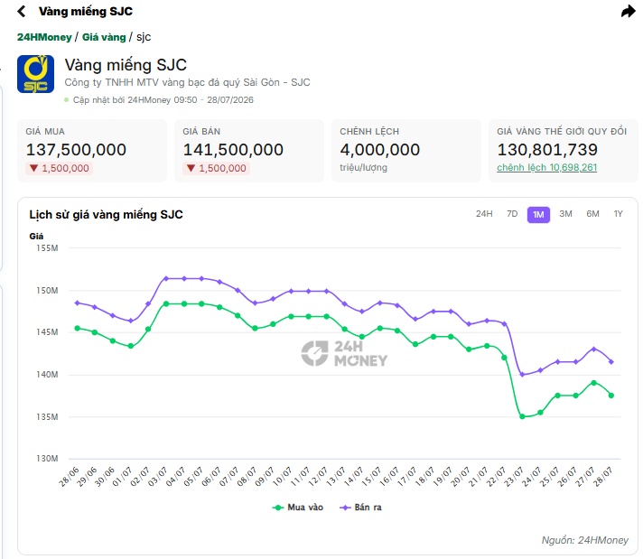
Task: Switch chart to 6M range
Action: point(592,214)
